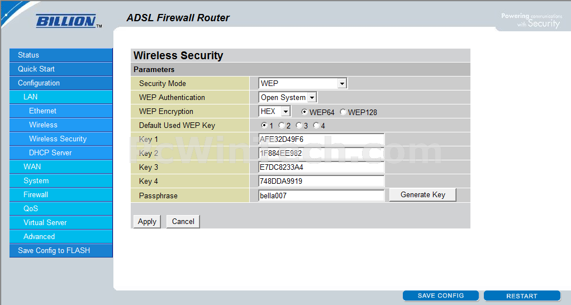
Task: Click the Apply button
Action: [x=147, y=221]
